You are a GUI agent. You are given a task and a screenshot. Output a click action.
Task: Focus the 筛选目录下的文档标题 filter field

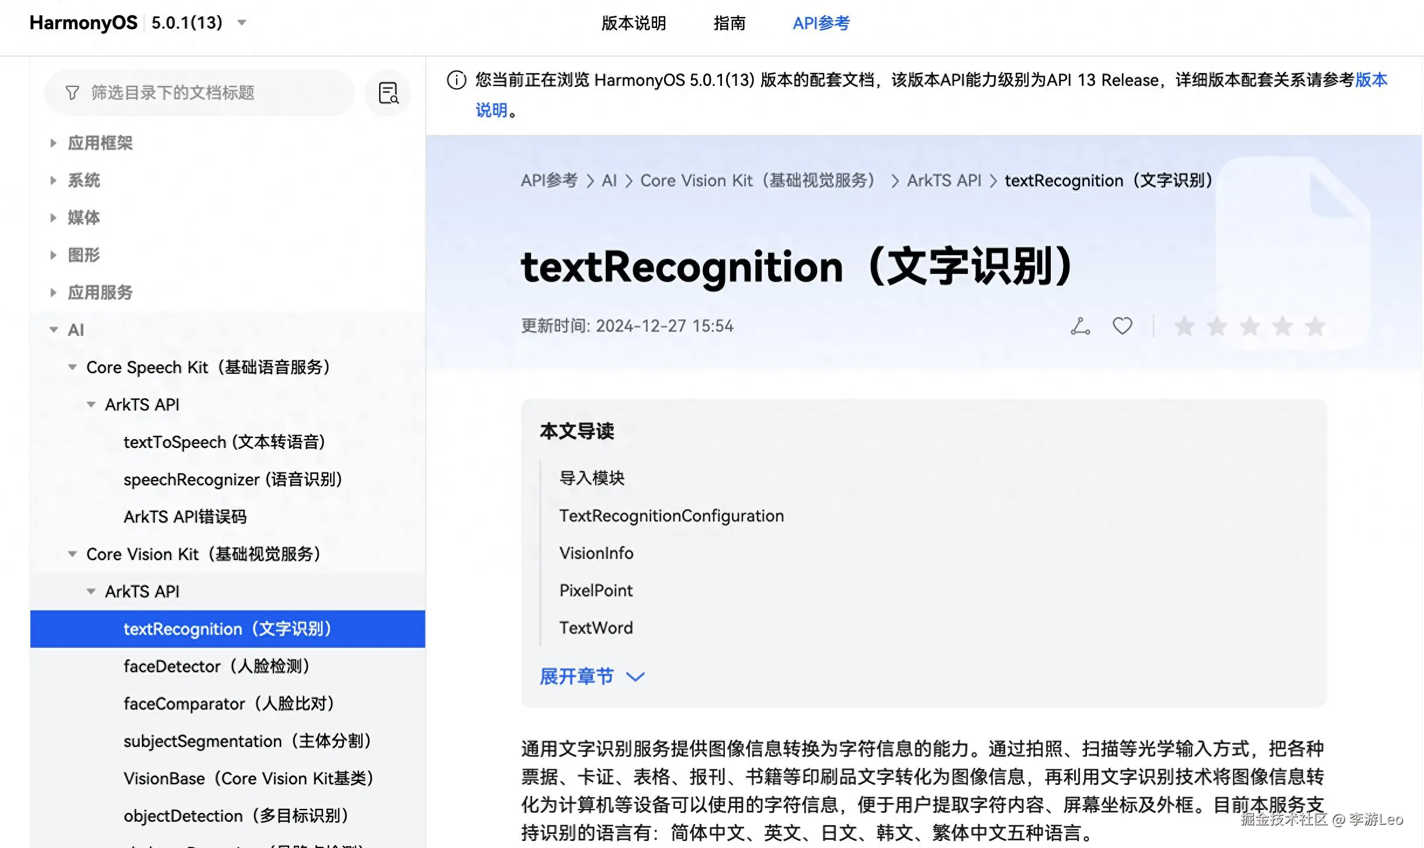(x=199, y=93)
